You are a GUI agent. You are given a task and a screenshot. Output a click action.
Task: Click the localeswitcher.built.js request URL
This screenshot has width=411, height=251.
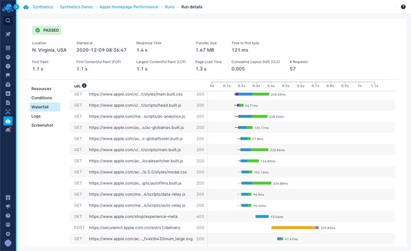click(136, 161)
